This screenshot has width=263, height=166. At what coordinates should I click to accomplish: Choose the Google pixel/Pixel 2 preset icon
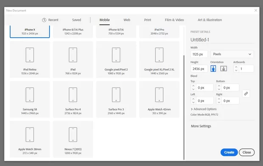[116, 55]
